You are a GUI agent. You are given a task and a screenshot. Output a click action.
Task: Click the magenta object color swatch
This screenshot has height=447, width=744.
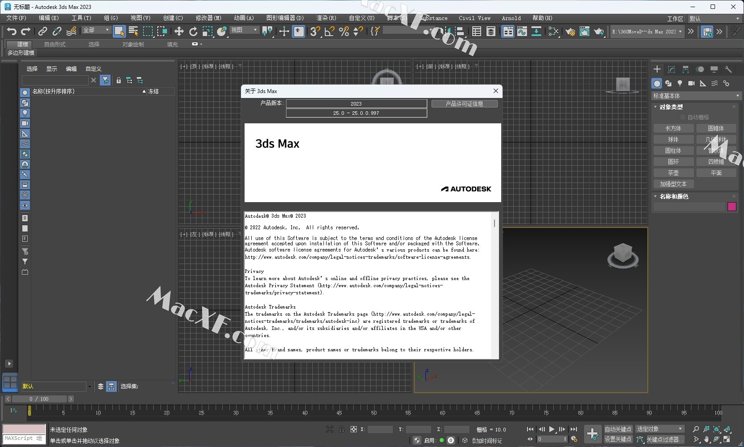point(732,207)
